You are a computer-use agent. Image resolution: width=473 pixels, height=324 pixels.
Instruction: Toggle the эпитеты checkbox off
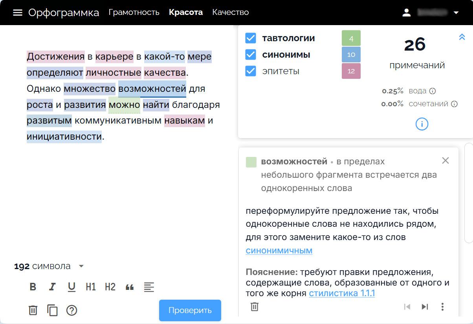tap(250, 71)
